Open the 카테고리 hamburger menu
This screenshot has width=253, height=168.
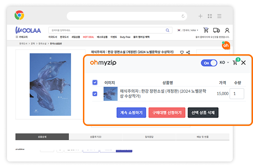coord(21,37)
